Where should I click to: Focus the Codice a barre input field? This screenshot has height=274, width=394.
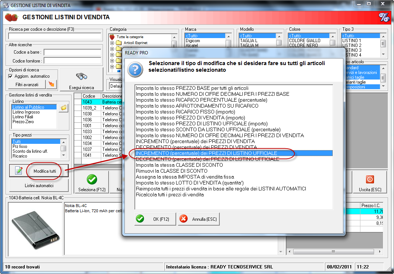72,52
